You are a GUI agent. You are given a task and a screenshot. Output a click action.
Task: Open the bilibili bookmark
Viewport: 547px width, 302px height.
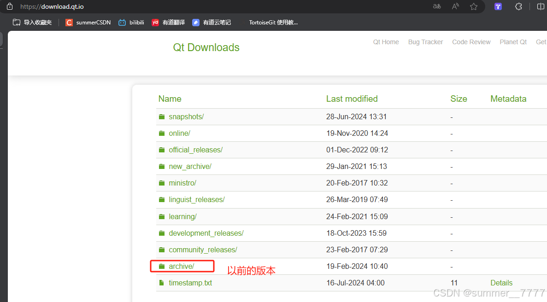[x=131, y=22]
